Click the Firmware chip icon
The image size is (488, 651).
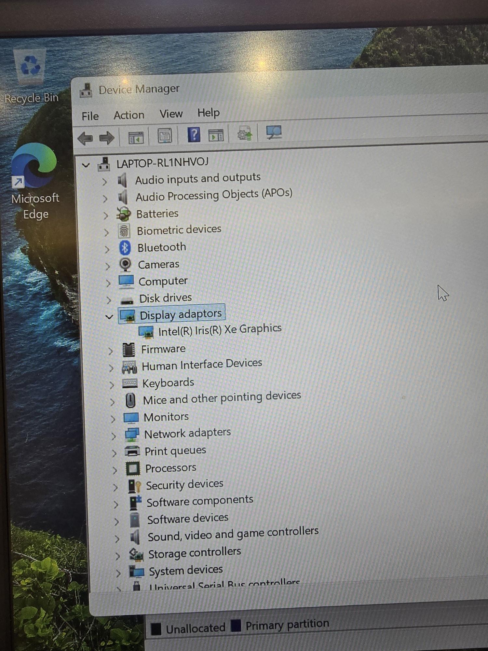tap(129, 350)
